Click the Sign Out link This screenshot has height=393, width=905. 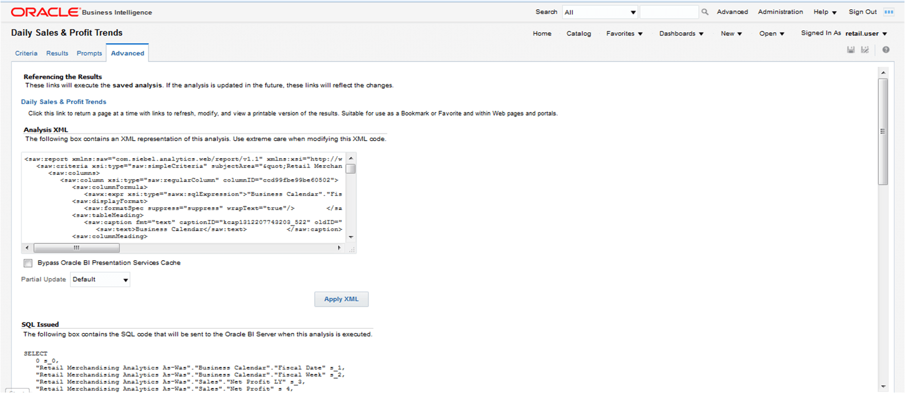862,12
